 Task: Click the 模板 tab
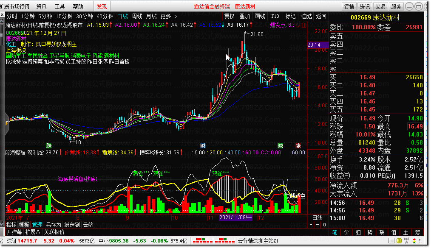pyautogui.click(x=24, y=225)
